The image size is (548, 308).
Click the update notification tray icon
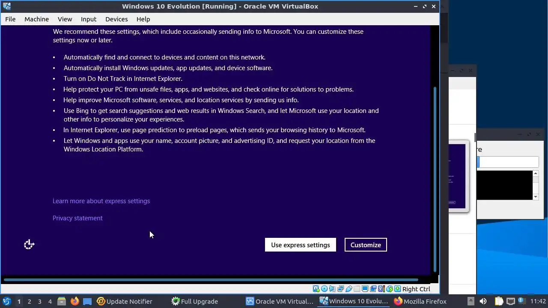tap(521, 301)
